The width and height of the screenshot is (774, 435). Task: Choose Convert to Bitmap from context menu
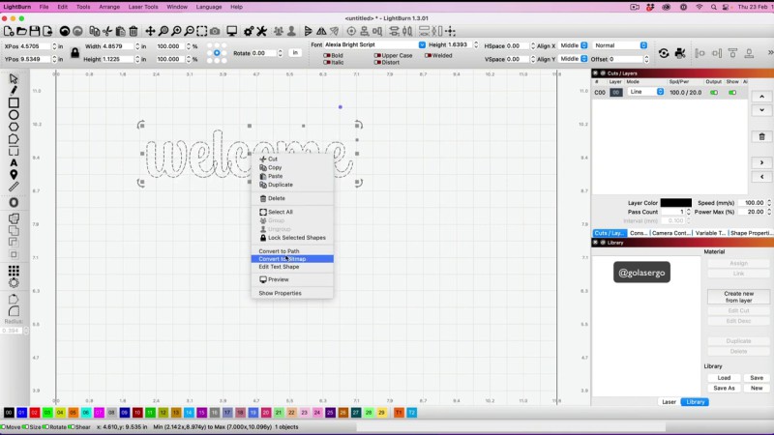pyautogui.click(x=282, y=259)
